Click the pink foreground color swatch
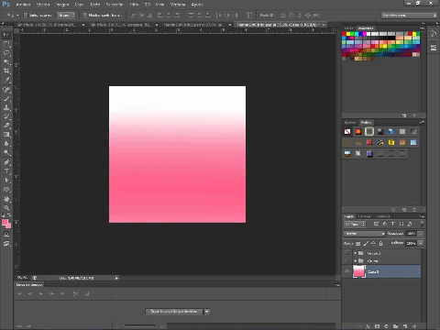Image resolution: width=440 pixels, height=330 pixels. tap(5, 222)
